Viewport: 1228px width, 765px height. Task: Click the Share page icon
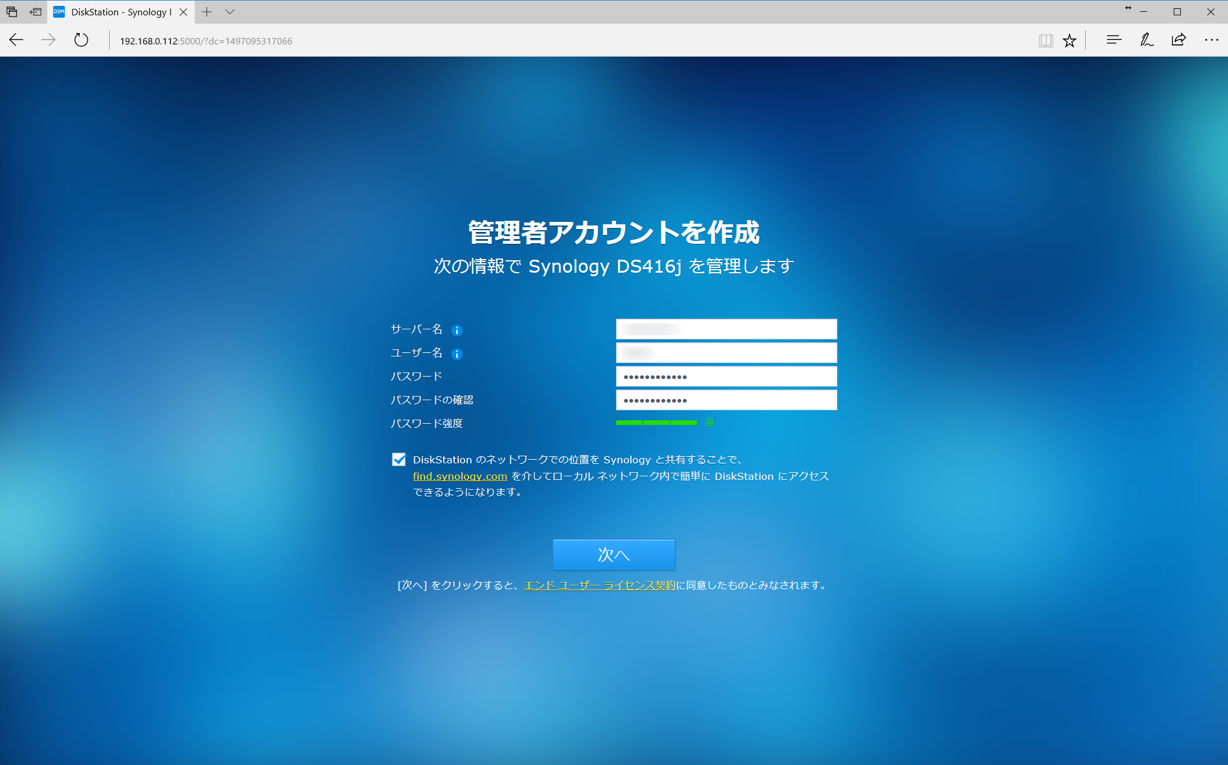pyautogui.click(x=1178, y=40)
